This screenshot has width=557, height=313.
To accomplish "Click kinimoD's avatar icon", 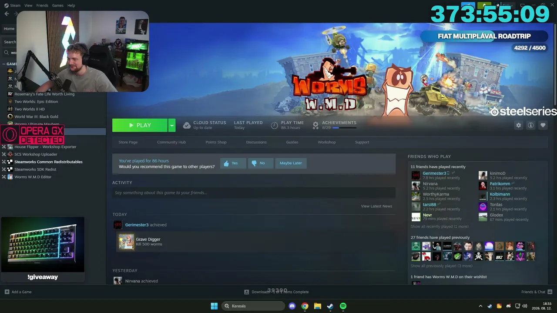I will tap(483, 175).
